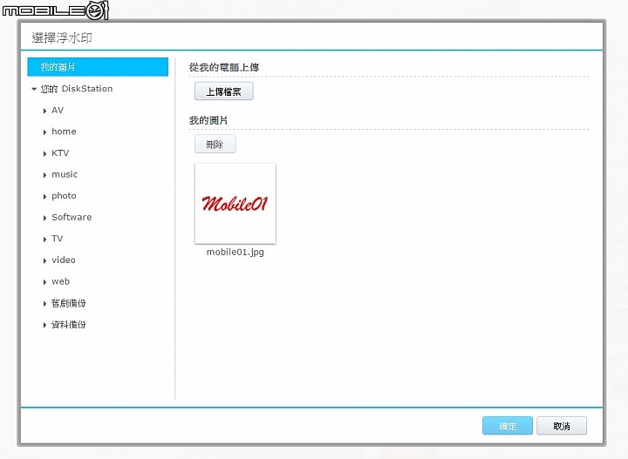Expand the video folder arrow
This screenshot has width=628, height=459.
click(x=44, y=260)
